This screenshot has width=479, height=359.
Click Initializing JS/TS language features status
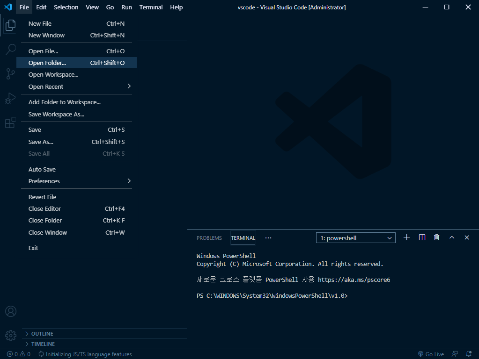(x=85, y=354)
